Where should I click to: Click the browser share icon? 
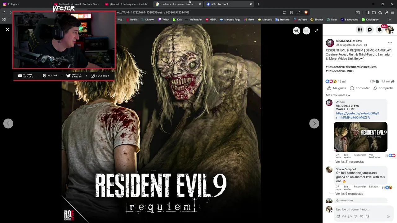click(x=298, y=12)
